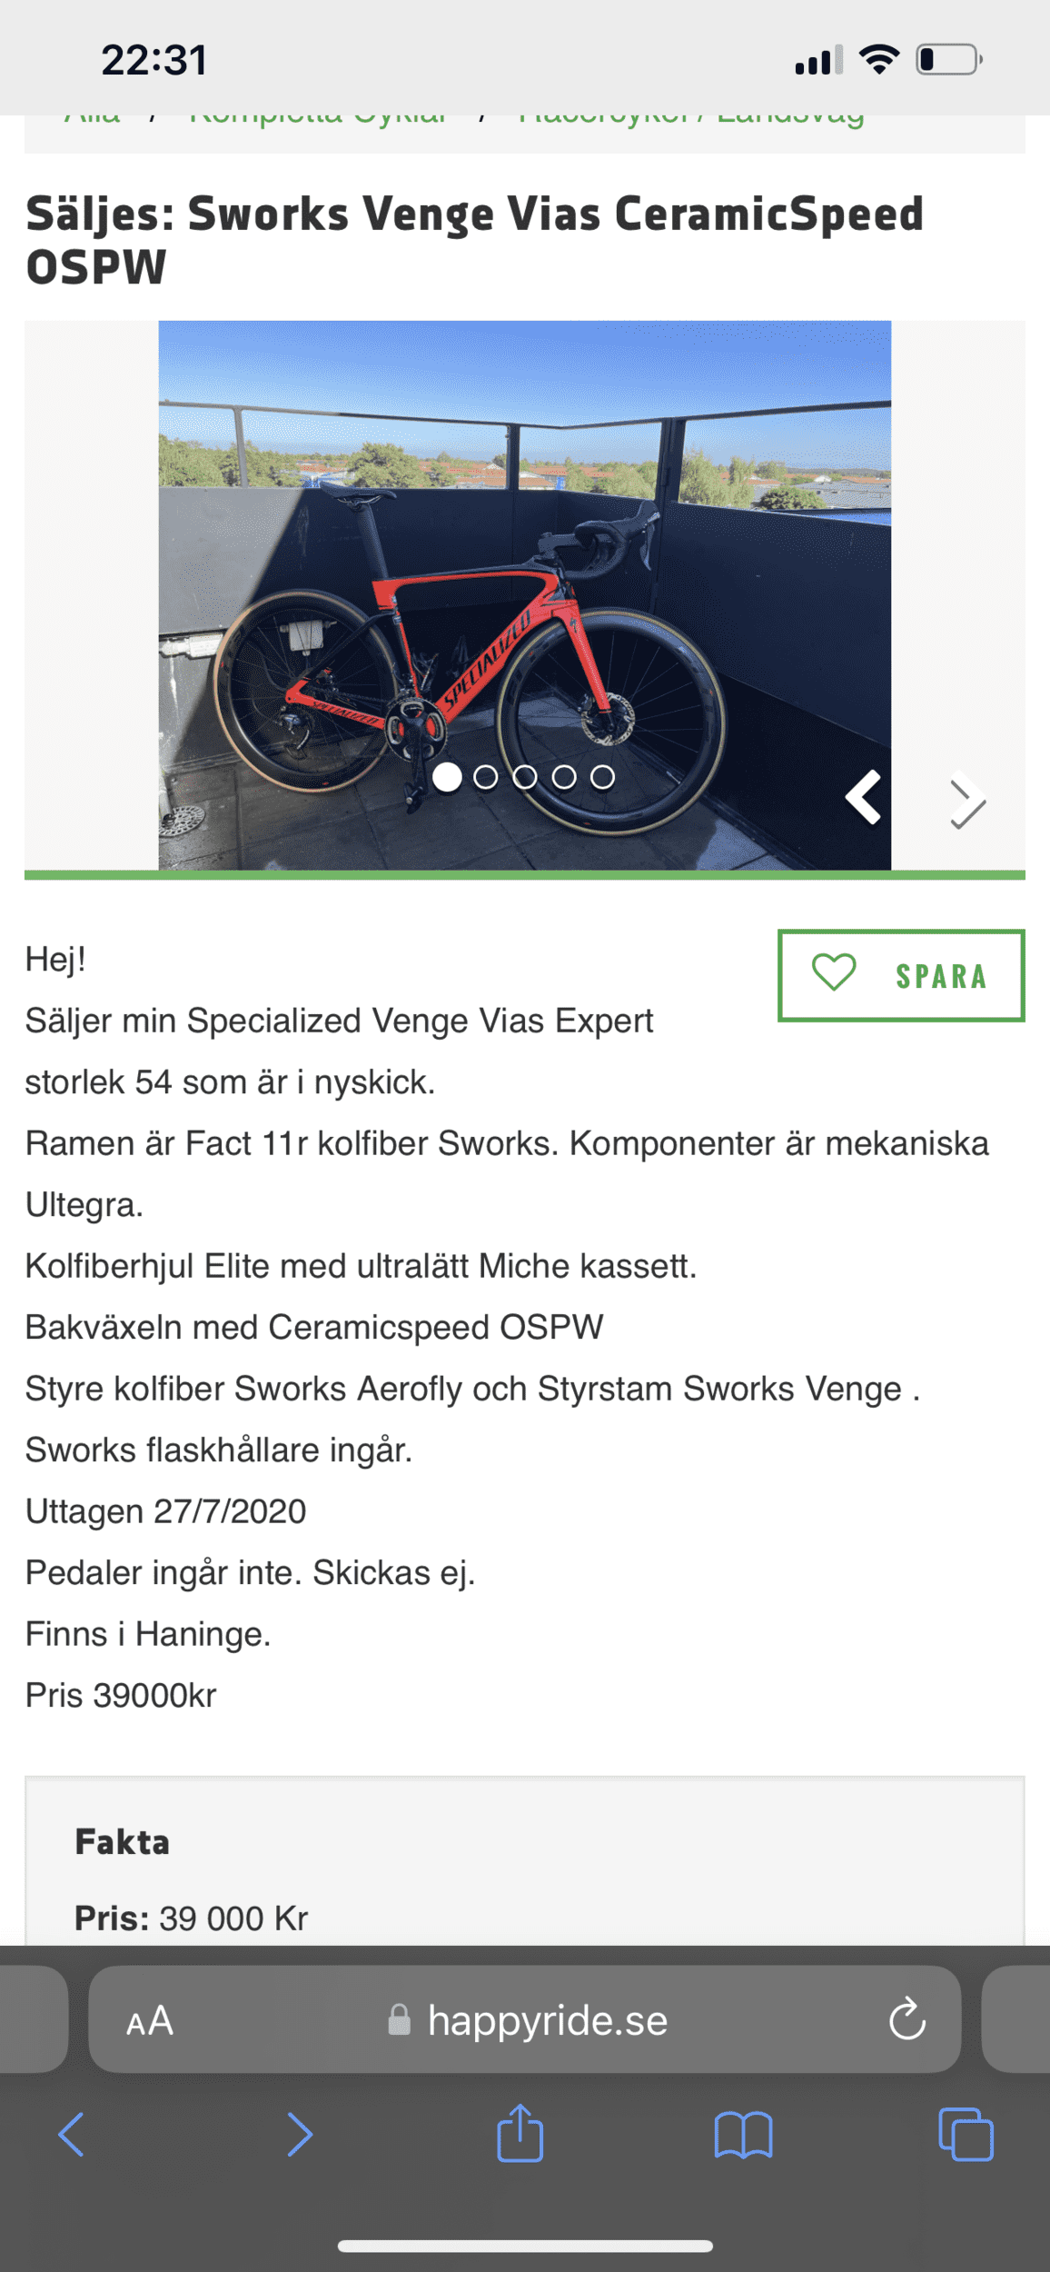This screenshot has width=1050, height=2272.
Task: Jump to fourth photo dot
Action: tap(564, 777)
